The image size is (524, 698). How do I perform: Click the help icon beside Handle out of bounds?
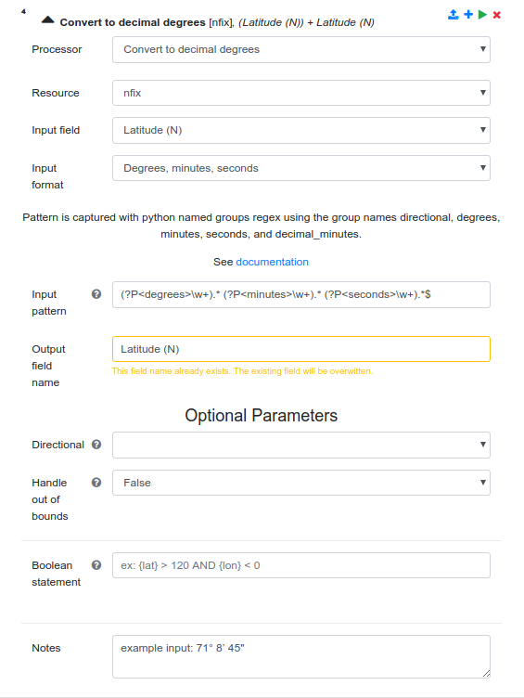click(x=96, y=483)
